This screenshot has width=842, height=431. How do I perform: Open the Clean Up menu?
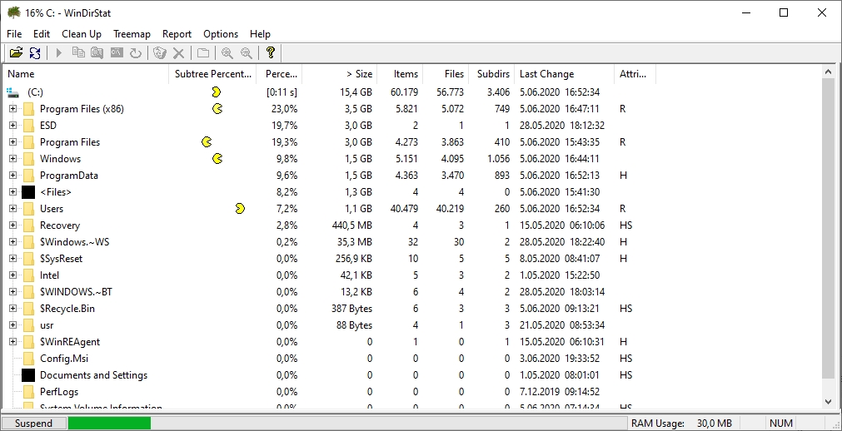[82, 34]
